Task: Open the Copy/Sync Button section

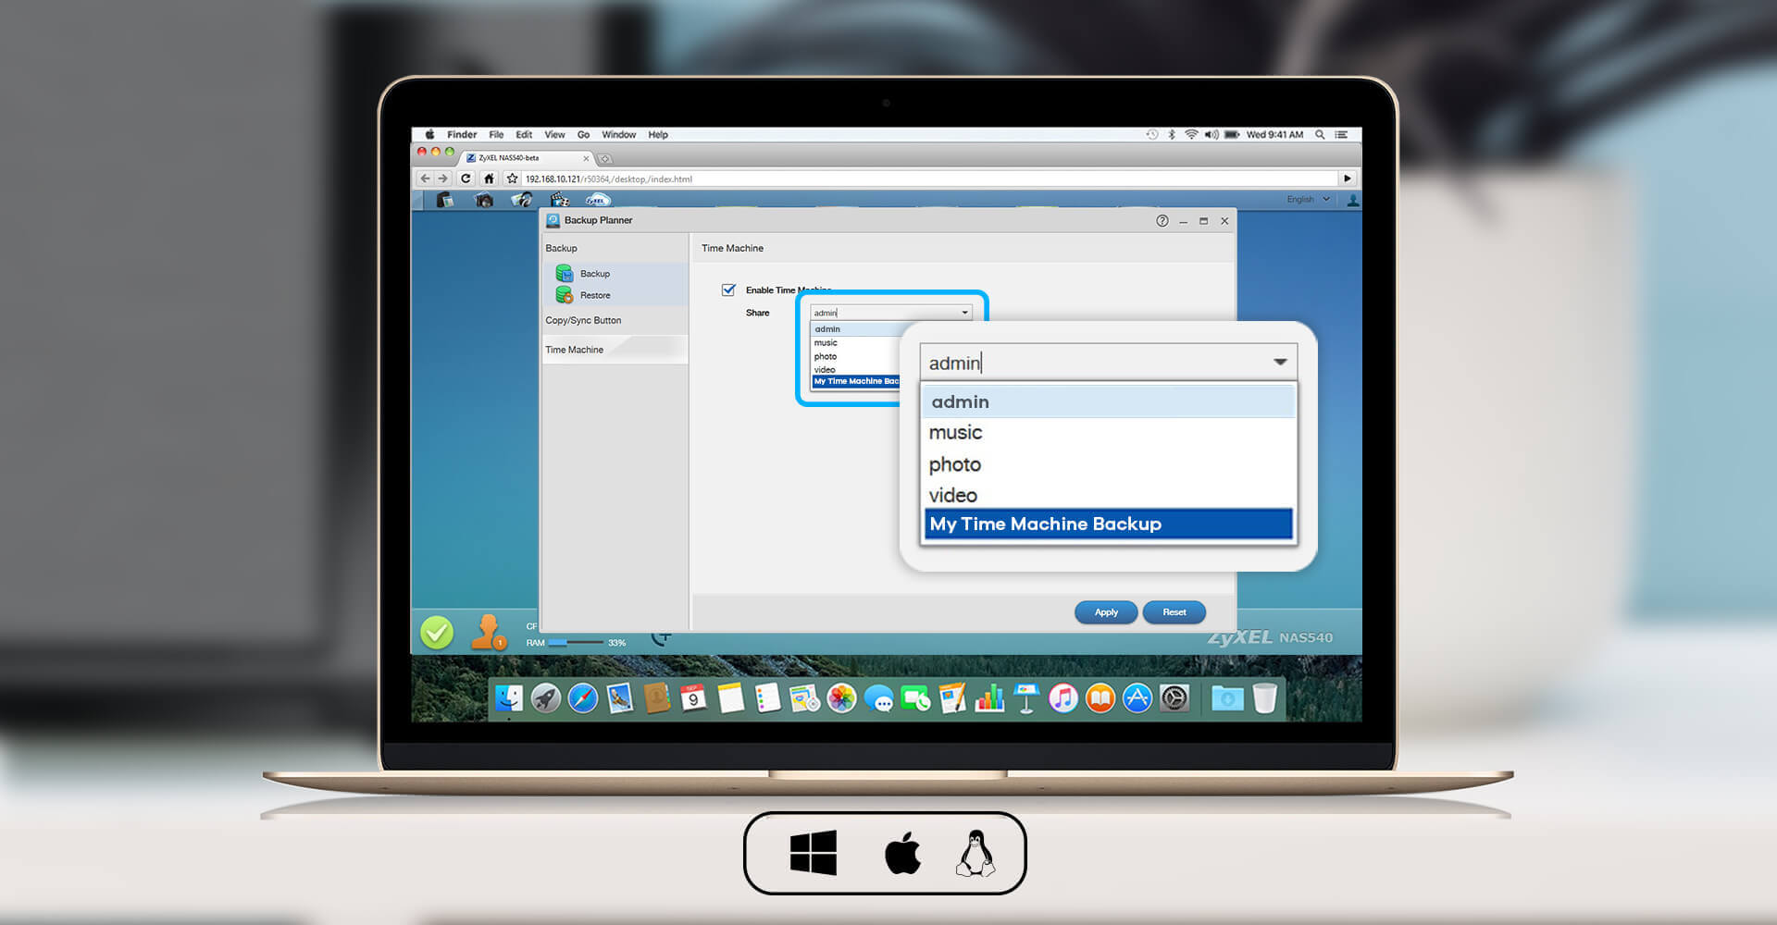Action: tap(583, 320)
